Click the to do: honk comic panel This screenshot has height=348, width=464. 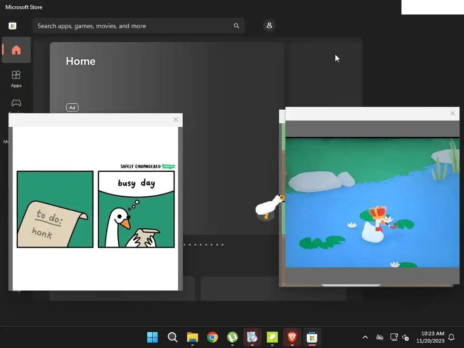coord(55,209)
